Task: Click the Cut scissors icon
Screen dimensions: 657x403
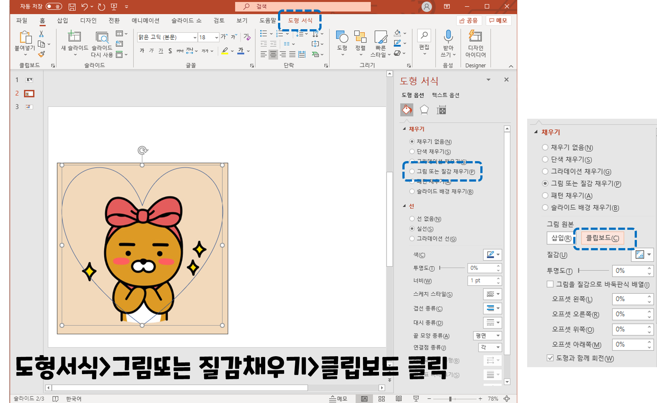Action: 41,34
